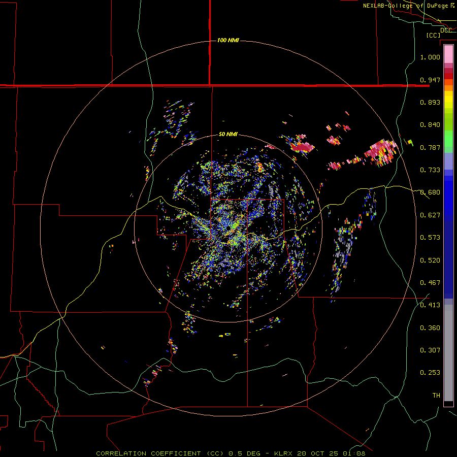This screenshot has width=457, height=457.
Task: Click the 100 NMI range ring label
Action: [228, 40]
